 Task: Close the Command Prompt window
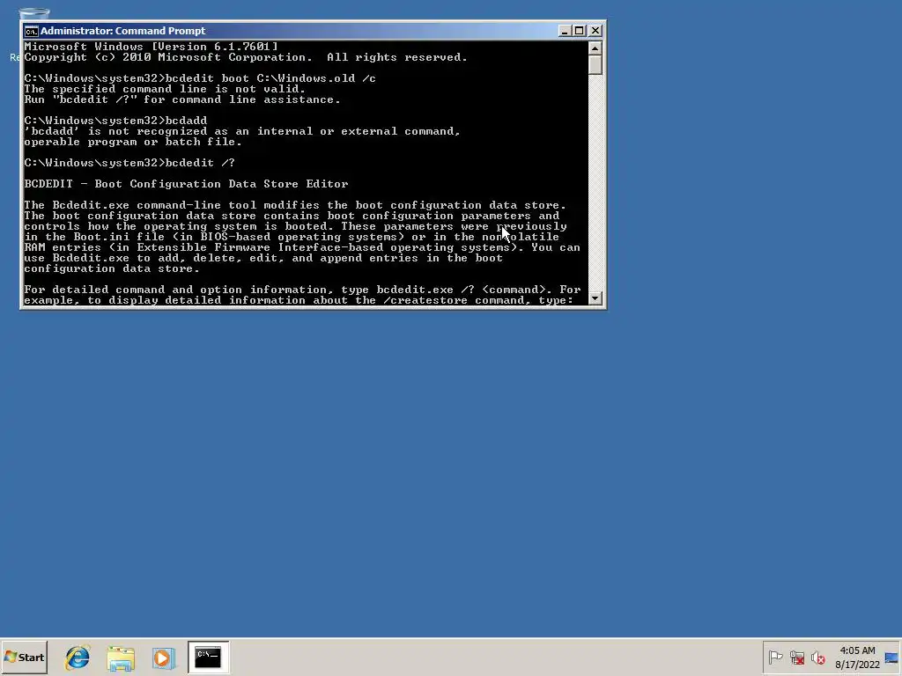pos(595,31)
